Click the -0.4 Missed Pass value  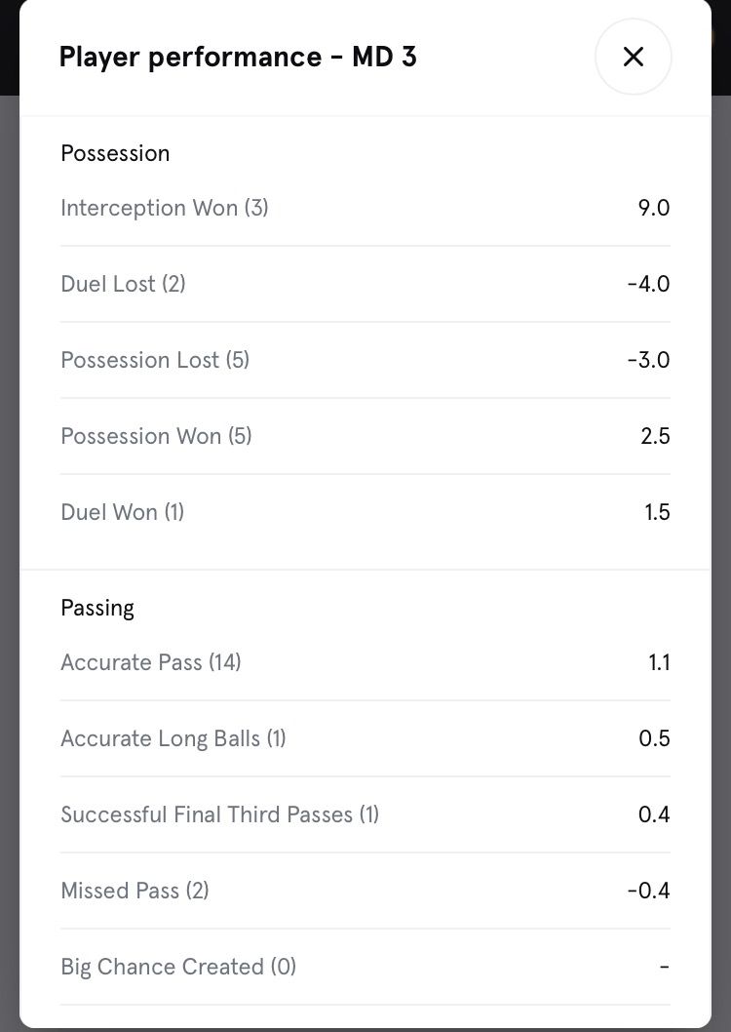(x=648, y=891)
